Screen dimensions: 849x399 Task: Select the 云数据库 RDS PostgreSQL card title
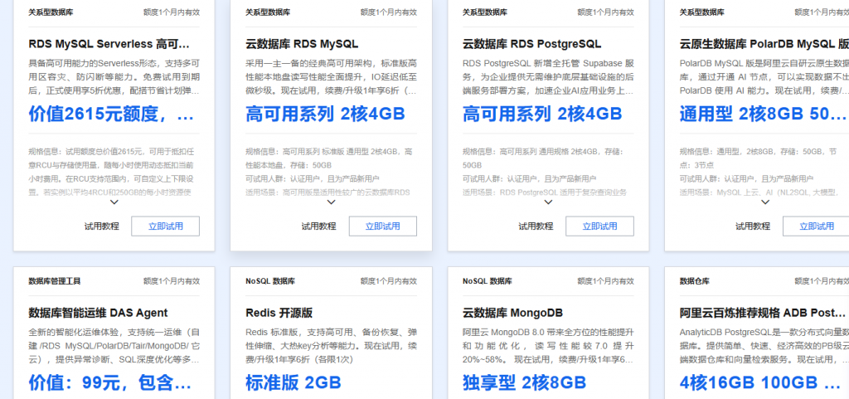click(x=532, y=44)
